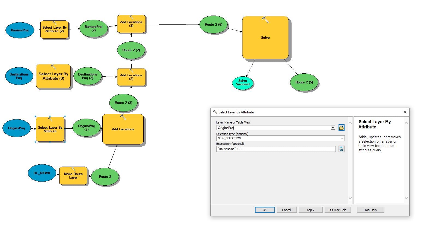Click the Expression input field
Viewport: 439px width, 238px height.
(276, 149)
